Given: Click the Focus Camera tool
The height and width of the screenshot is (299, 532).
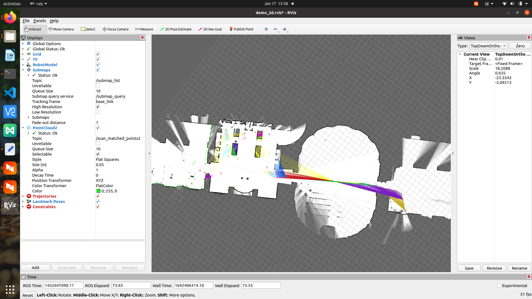Looking at the screenshot, I should pos(115,29).
